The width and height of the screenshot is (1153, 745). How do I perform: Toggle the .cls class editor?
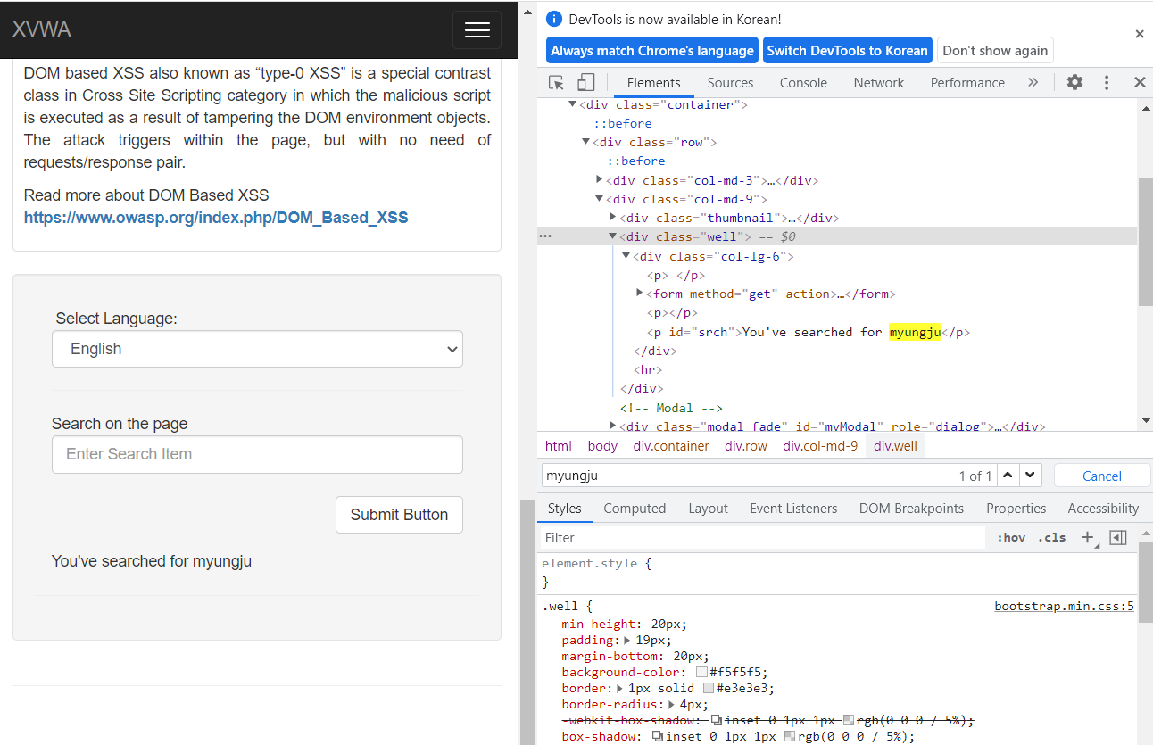(1052, 537)
